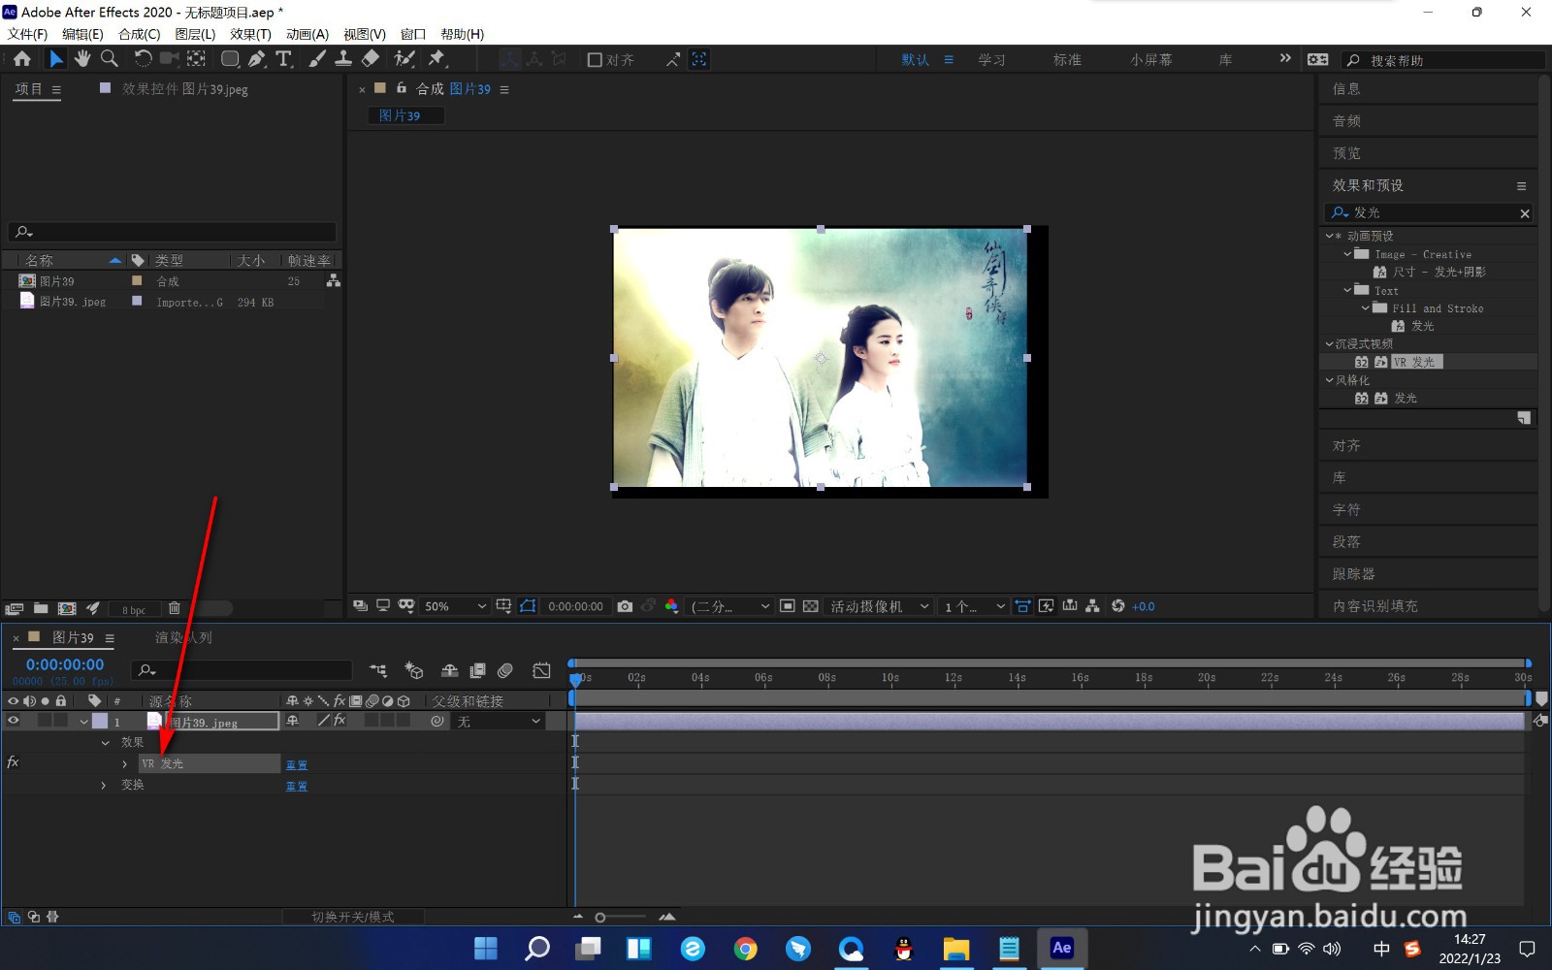
Task: Click the delete trash icon in Project panel
Action: point(175,608)
